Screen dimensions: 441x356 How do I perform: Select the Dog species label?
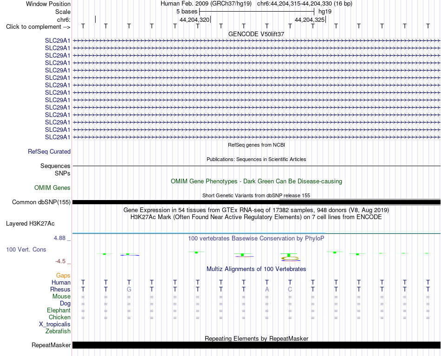[x=65, y=304]
